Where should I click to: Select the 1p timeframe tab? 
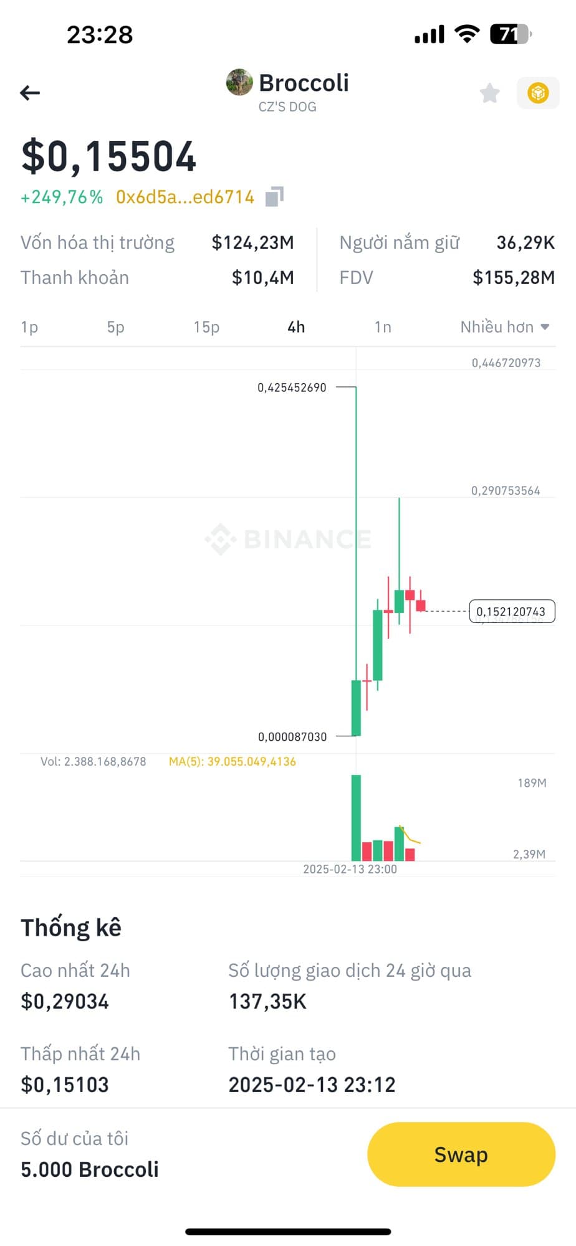coord(29,327)
